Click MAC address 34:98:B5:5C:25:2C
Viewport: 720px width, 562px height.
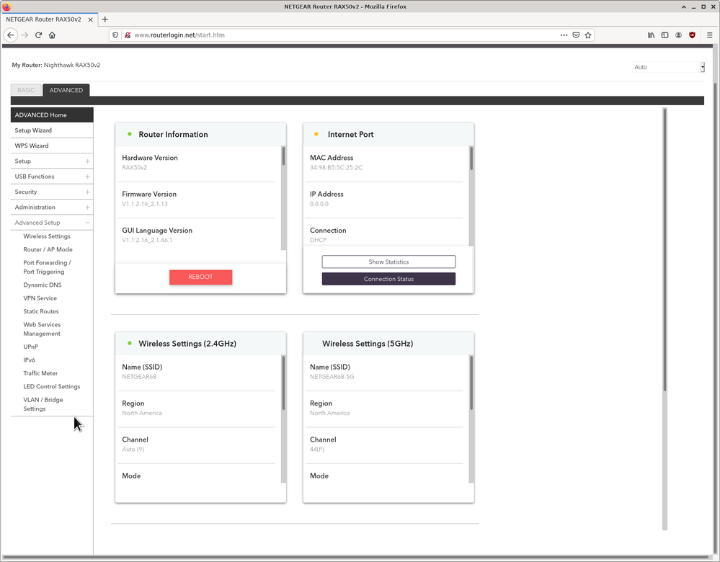(x=336, y=168)
